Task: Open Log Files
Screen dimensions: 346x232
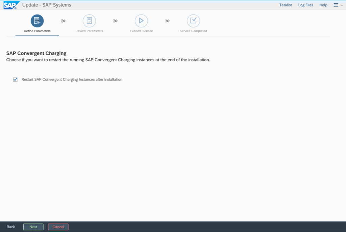Action: (x=305, y=5)
